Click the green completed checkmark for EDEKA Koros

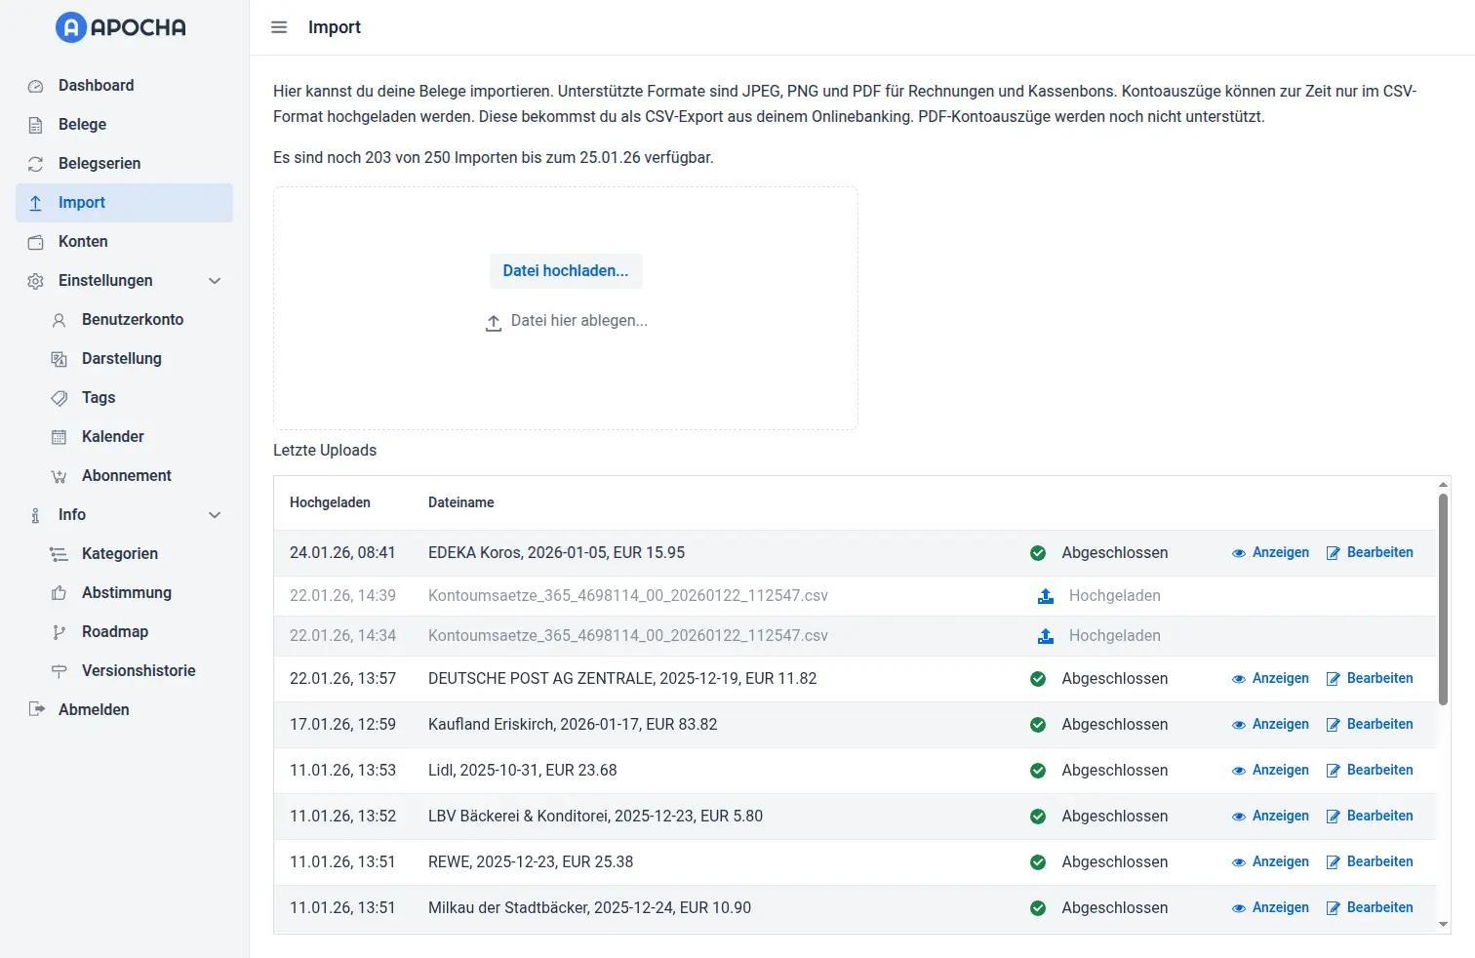[x=1037, y=552]
